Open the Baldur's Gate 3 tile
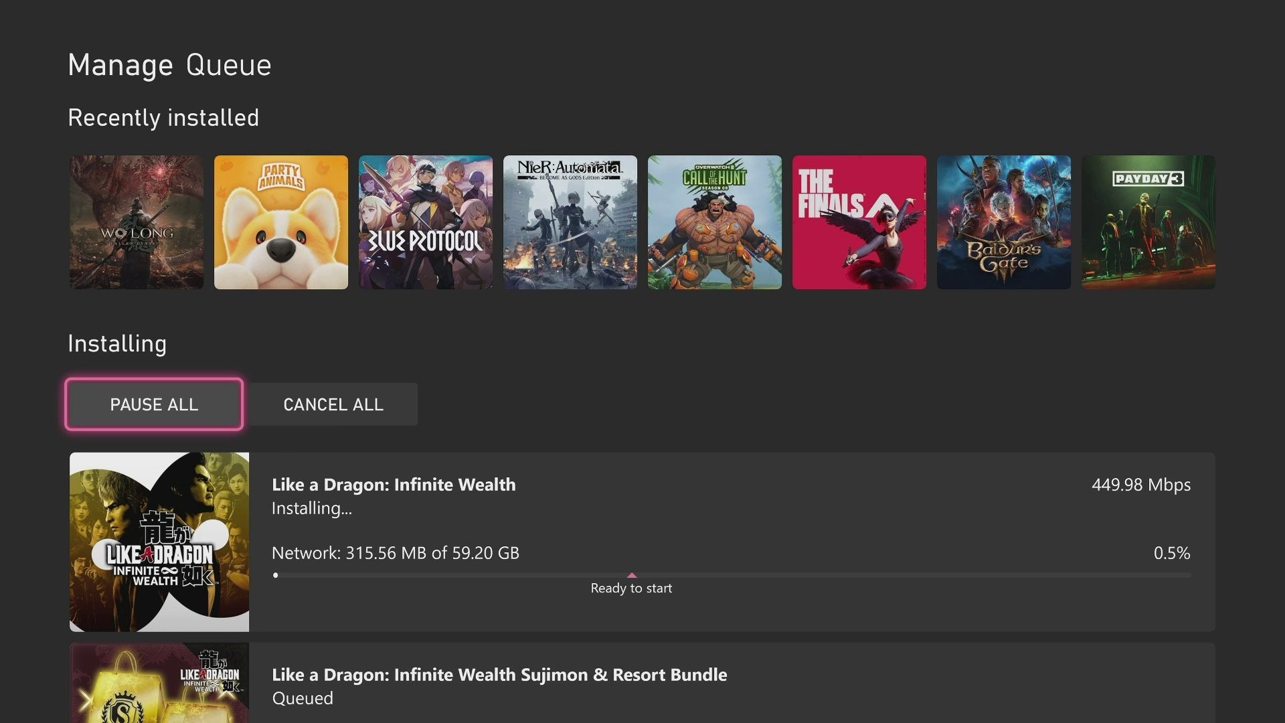This screenshot has width=1285, height=723. tap(1004, 222)
